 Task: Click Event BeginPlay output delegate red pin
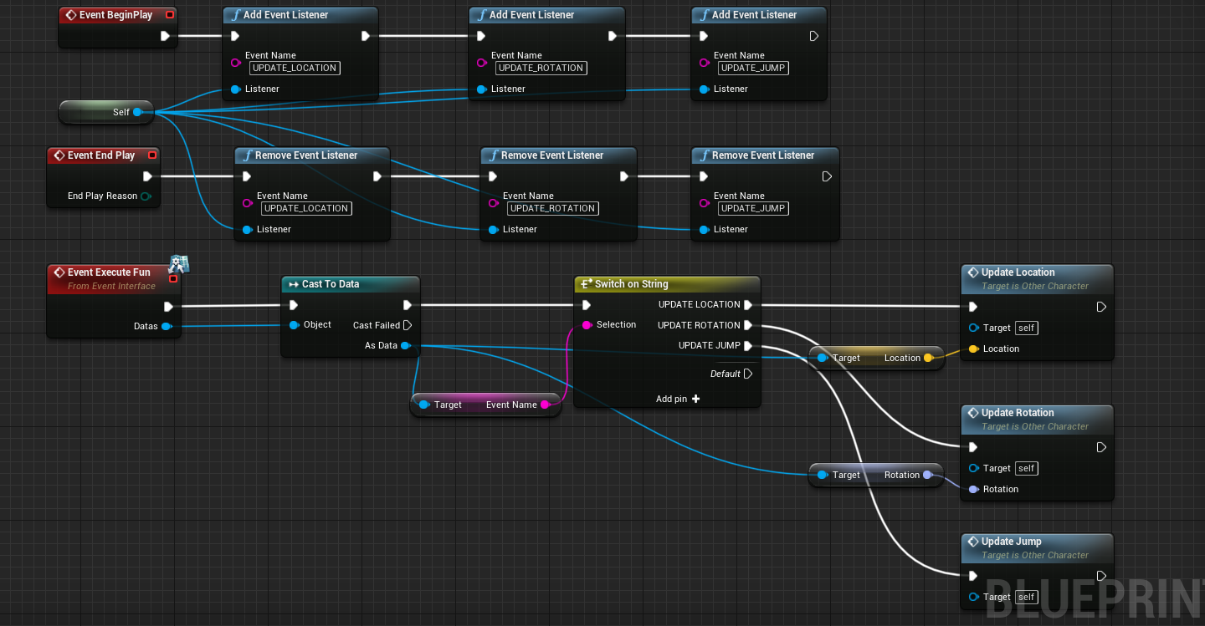pos(170,15)
